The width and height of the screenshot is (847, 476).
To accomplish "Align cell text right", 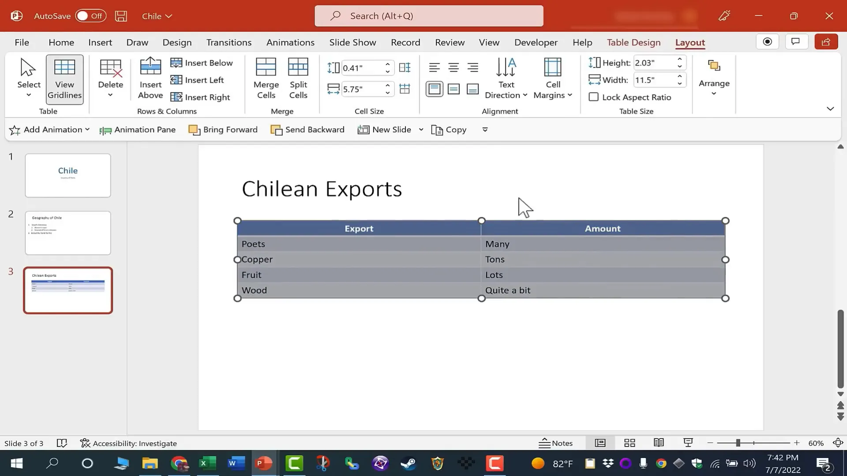I will (472, 67).
